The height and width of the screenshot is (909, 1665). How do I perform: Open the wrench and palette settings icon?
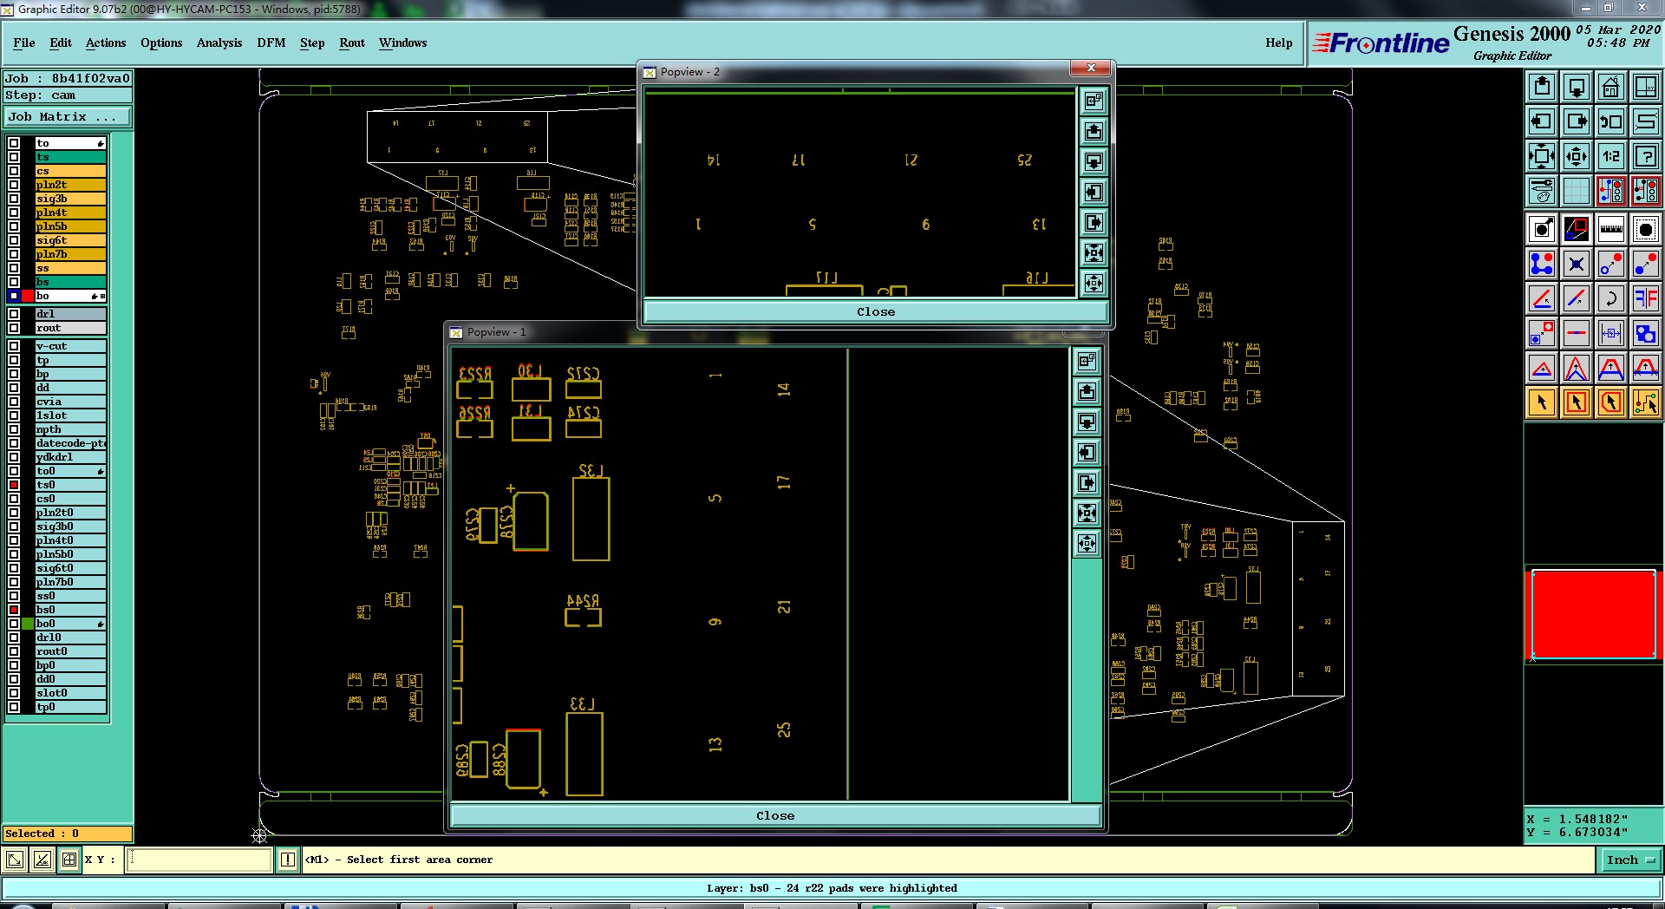[x=1542, y=191]
